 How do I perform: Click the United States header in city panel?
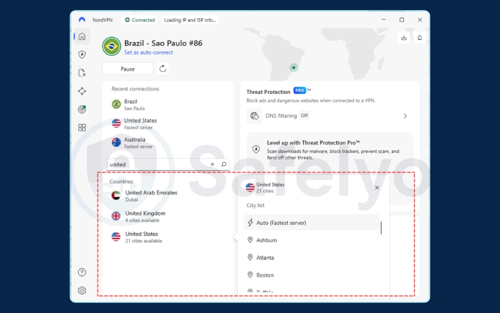pos(265,187)
